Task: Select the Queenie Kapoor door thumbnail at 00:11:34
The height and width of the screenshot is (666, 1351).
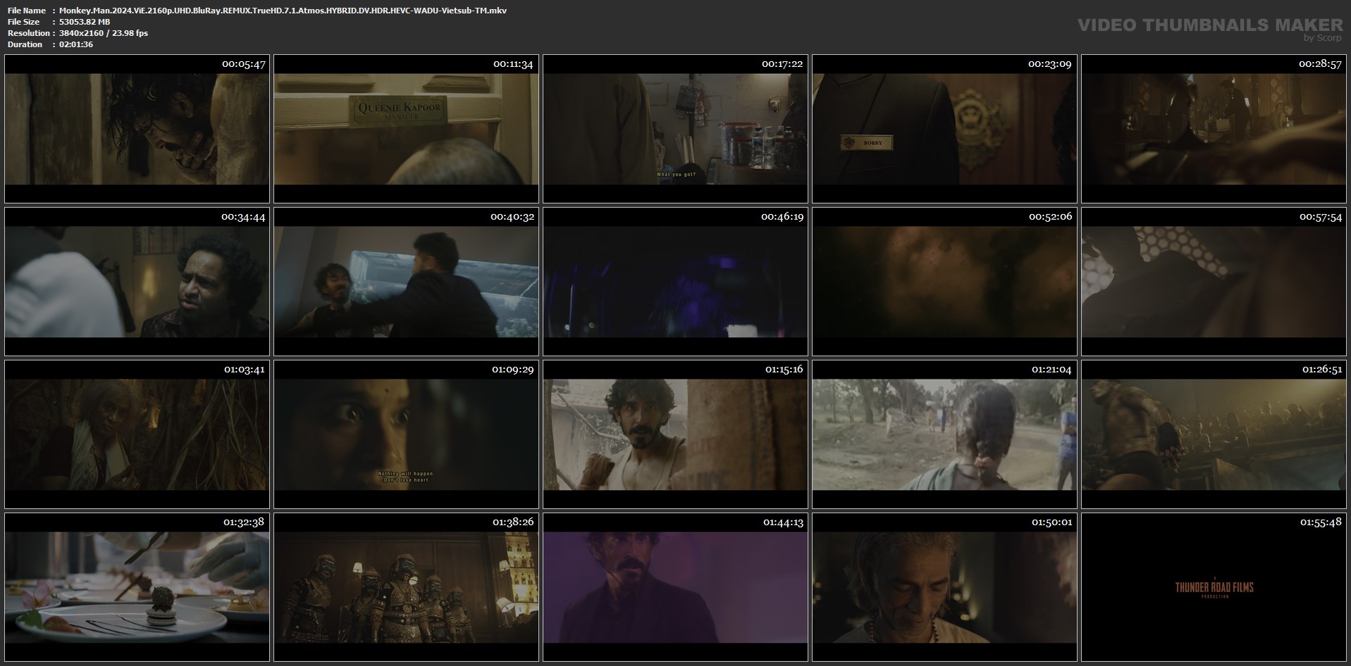Action: pos(406,129)
